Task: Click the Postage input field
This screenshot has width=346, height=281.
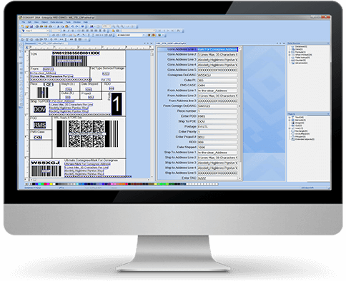Action: point(217,127)
